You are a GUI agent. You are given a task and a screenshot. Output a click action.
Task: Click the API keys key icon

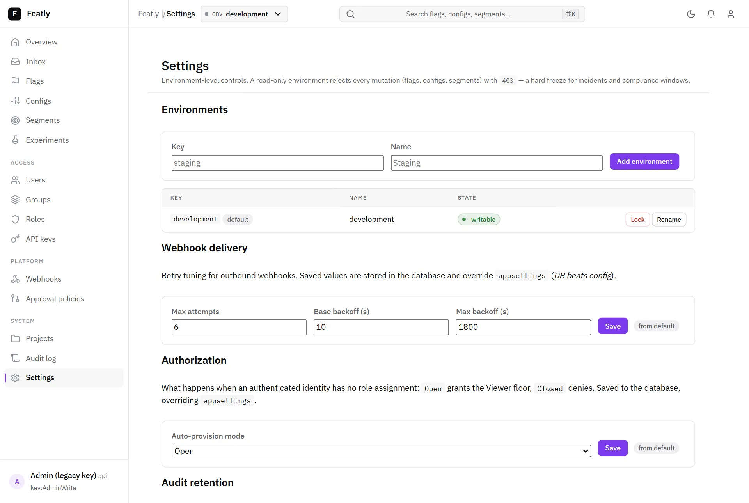15,239
